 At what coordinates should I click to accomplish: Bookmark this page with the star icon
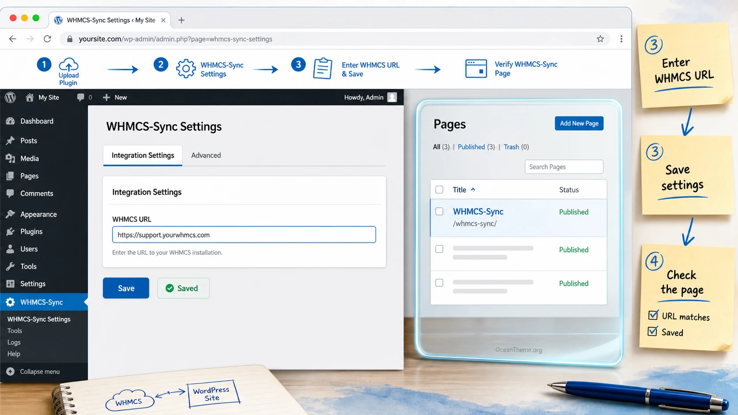600,39
